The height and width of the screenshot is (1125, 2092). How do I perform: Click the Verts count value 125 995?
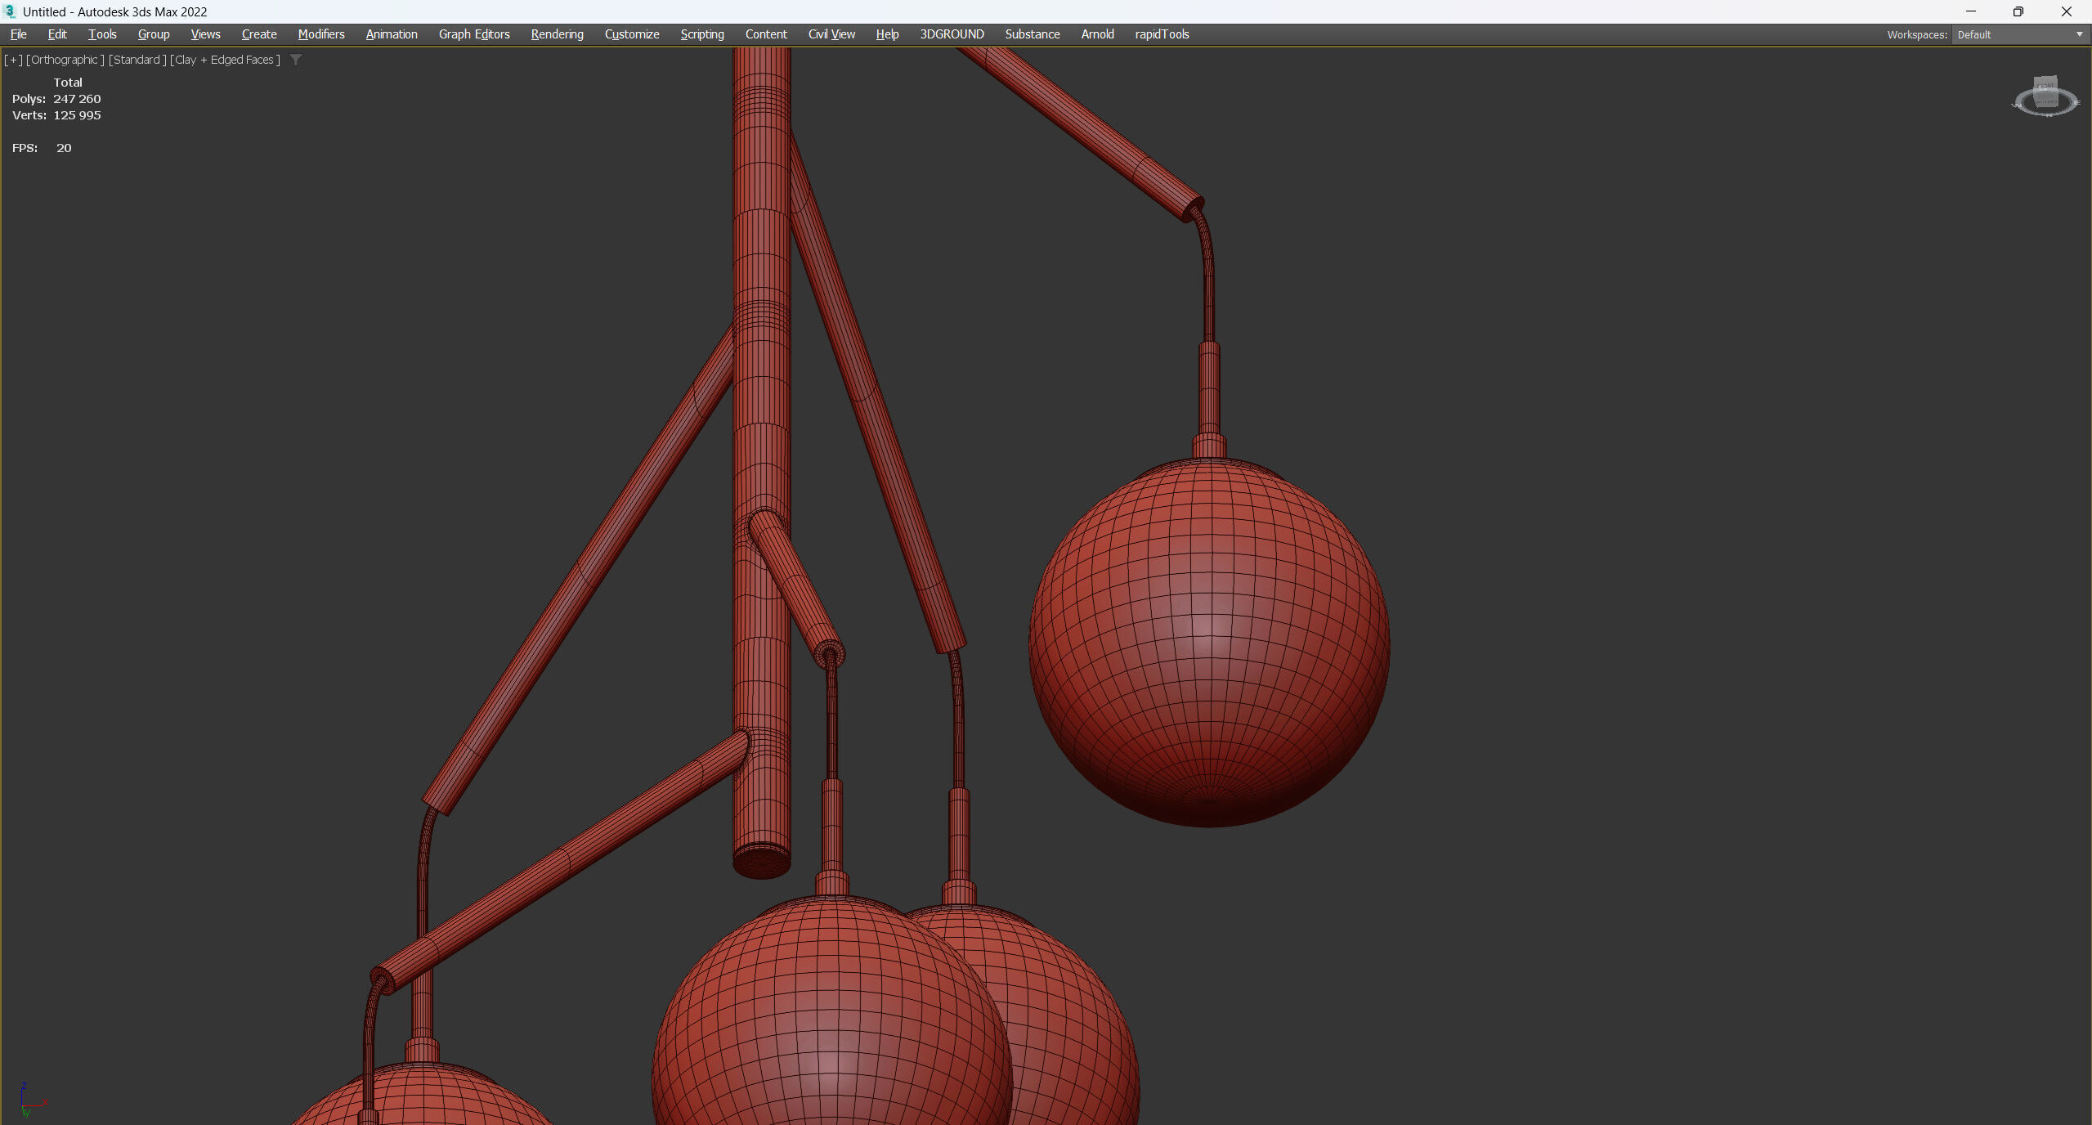tap(77, 115)
